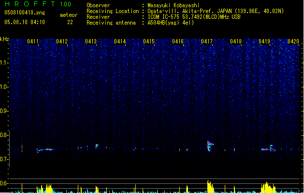Click the HROFFT title text
304x193 pixels.
click(x=29, y=4)
